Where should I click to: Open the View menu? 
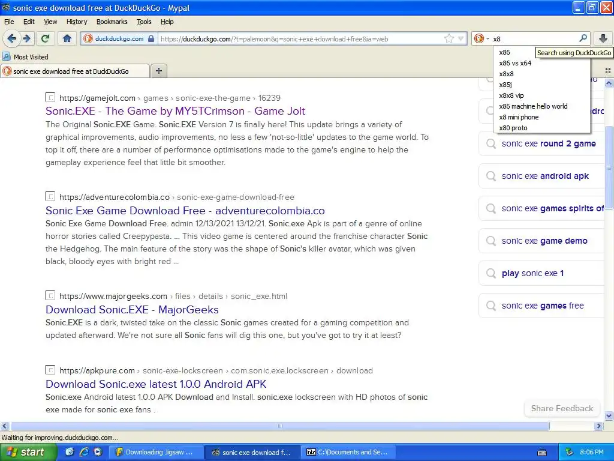tap(50, 22)
